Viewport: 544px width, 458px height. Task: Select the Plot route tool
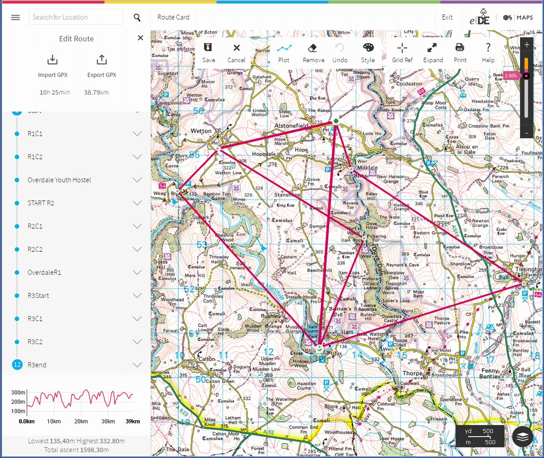click(x=284, y=52)
